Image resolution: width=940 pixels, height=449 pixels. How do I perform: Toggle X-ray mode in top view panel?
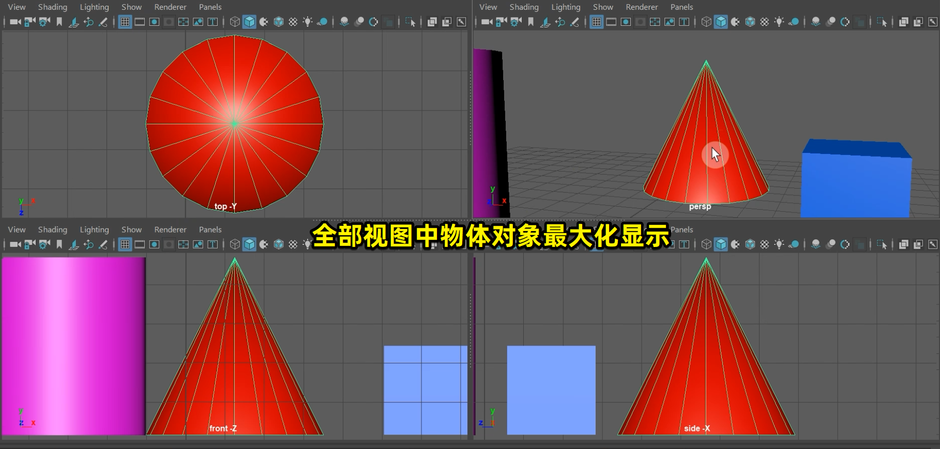[432, 22]
